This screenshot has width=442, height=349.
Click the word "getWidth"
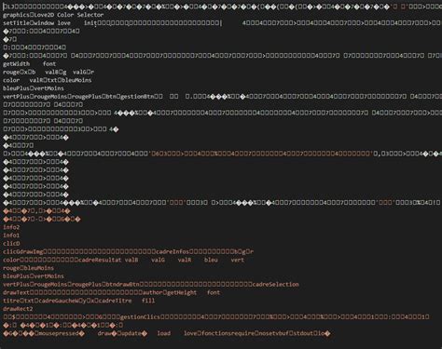(x=17, y=64)
